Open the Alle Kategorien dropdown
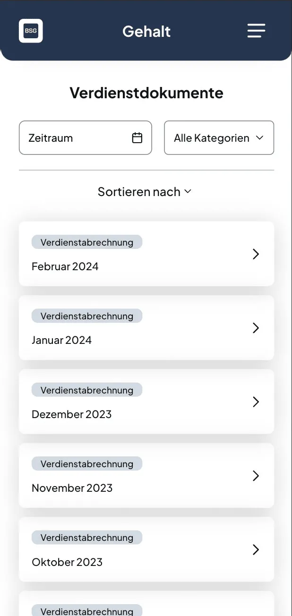This screenshot has height=616, width=292. (x=219, y=138)
